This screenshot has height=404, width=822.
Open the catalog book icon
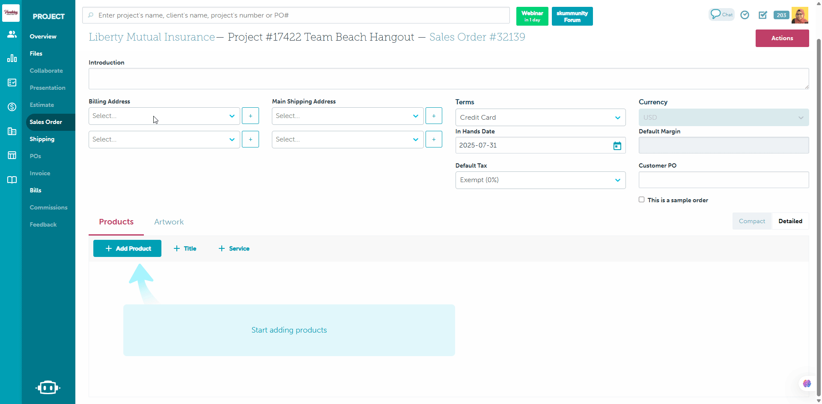pos(12,180)
